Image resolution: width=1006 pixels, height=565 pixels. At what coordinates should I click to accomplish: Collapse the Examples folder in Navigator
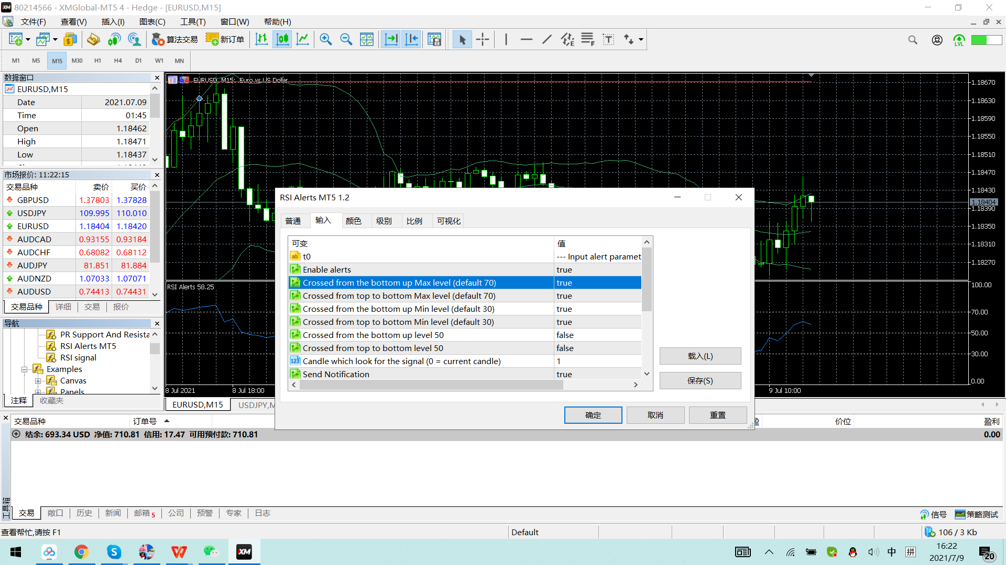pyautogui.click(x=24, y=369)
